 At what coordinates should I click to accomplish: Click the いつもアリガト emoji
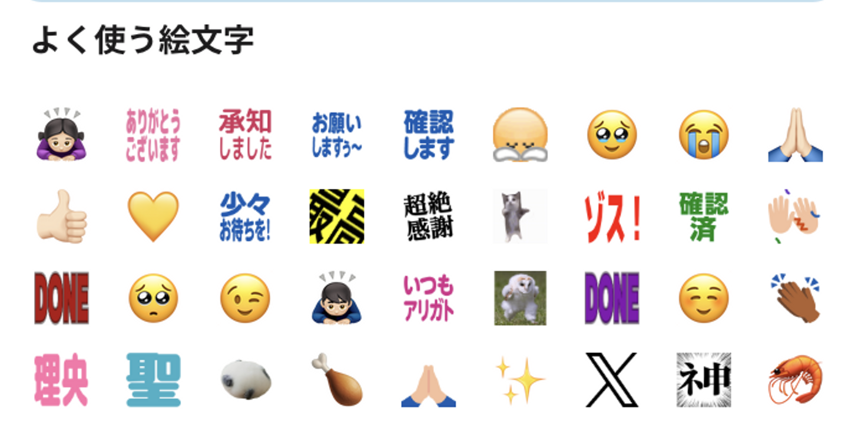pos(429,298)
